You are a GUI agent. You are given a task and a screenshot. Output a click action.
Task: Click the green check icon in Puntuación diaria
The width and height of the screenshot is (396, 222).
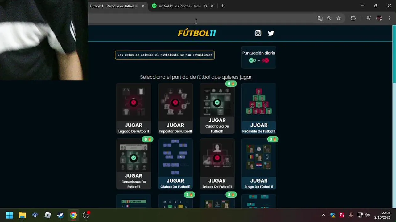tap(251, 60)
